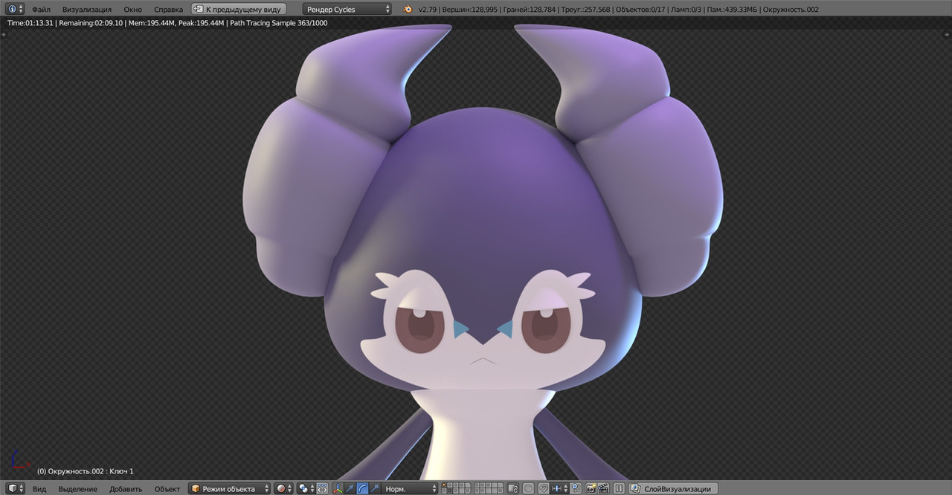
Task: Open the pivot point selector
Action: coord(306,488)
